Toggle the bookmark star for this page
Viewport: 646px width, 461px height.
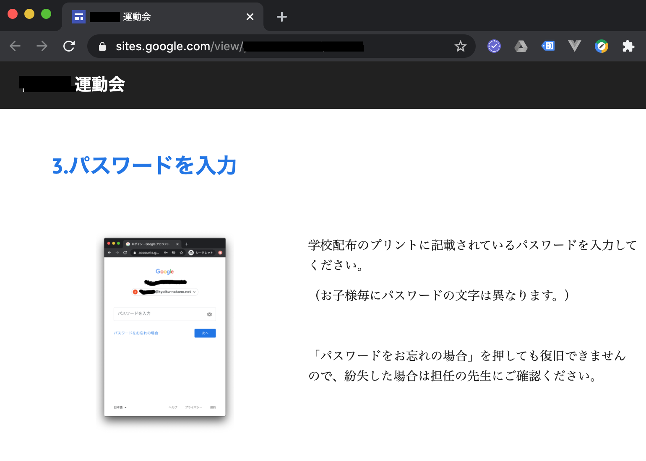point(461,46)
